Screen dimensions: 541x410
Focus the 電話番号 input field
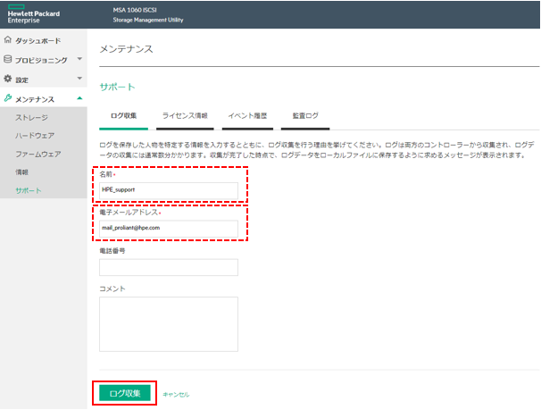tap(169, 267)
